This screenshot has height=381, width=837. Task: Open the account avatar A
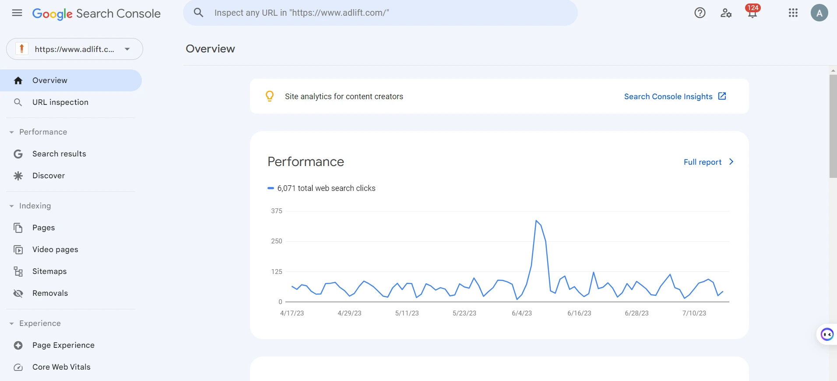(x=819, y=13)
